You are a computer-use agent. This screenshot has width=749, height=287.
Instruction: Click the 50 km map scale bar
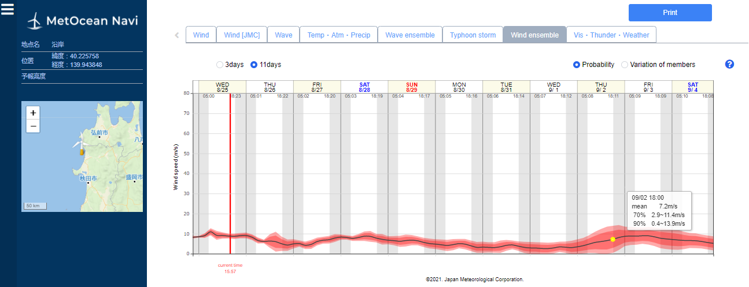point(35,206)
